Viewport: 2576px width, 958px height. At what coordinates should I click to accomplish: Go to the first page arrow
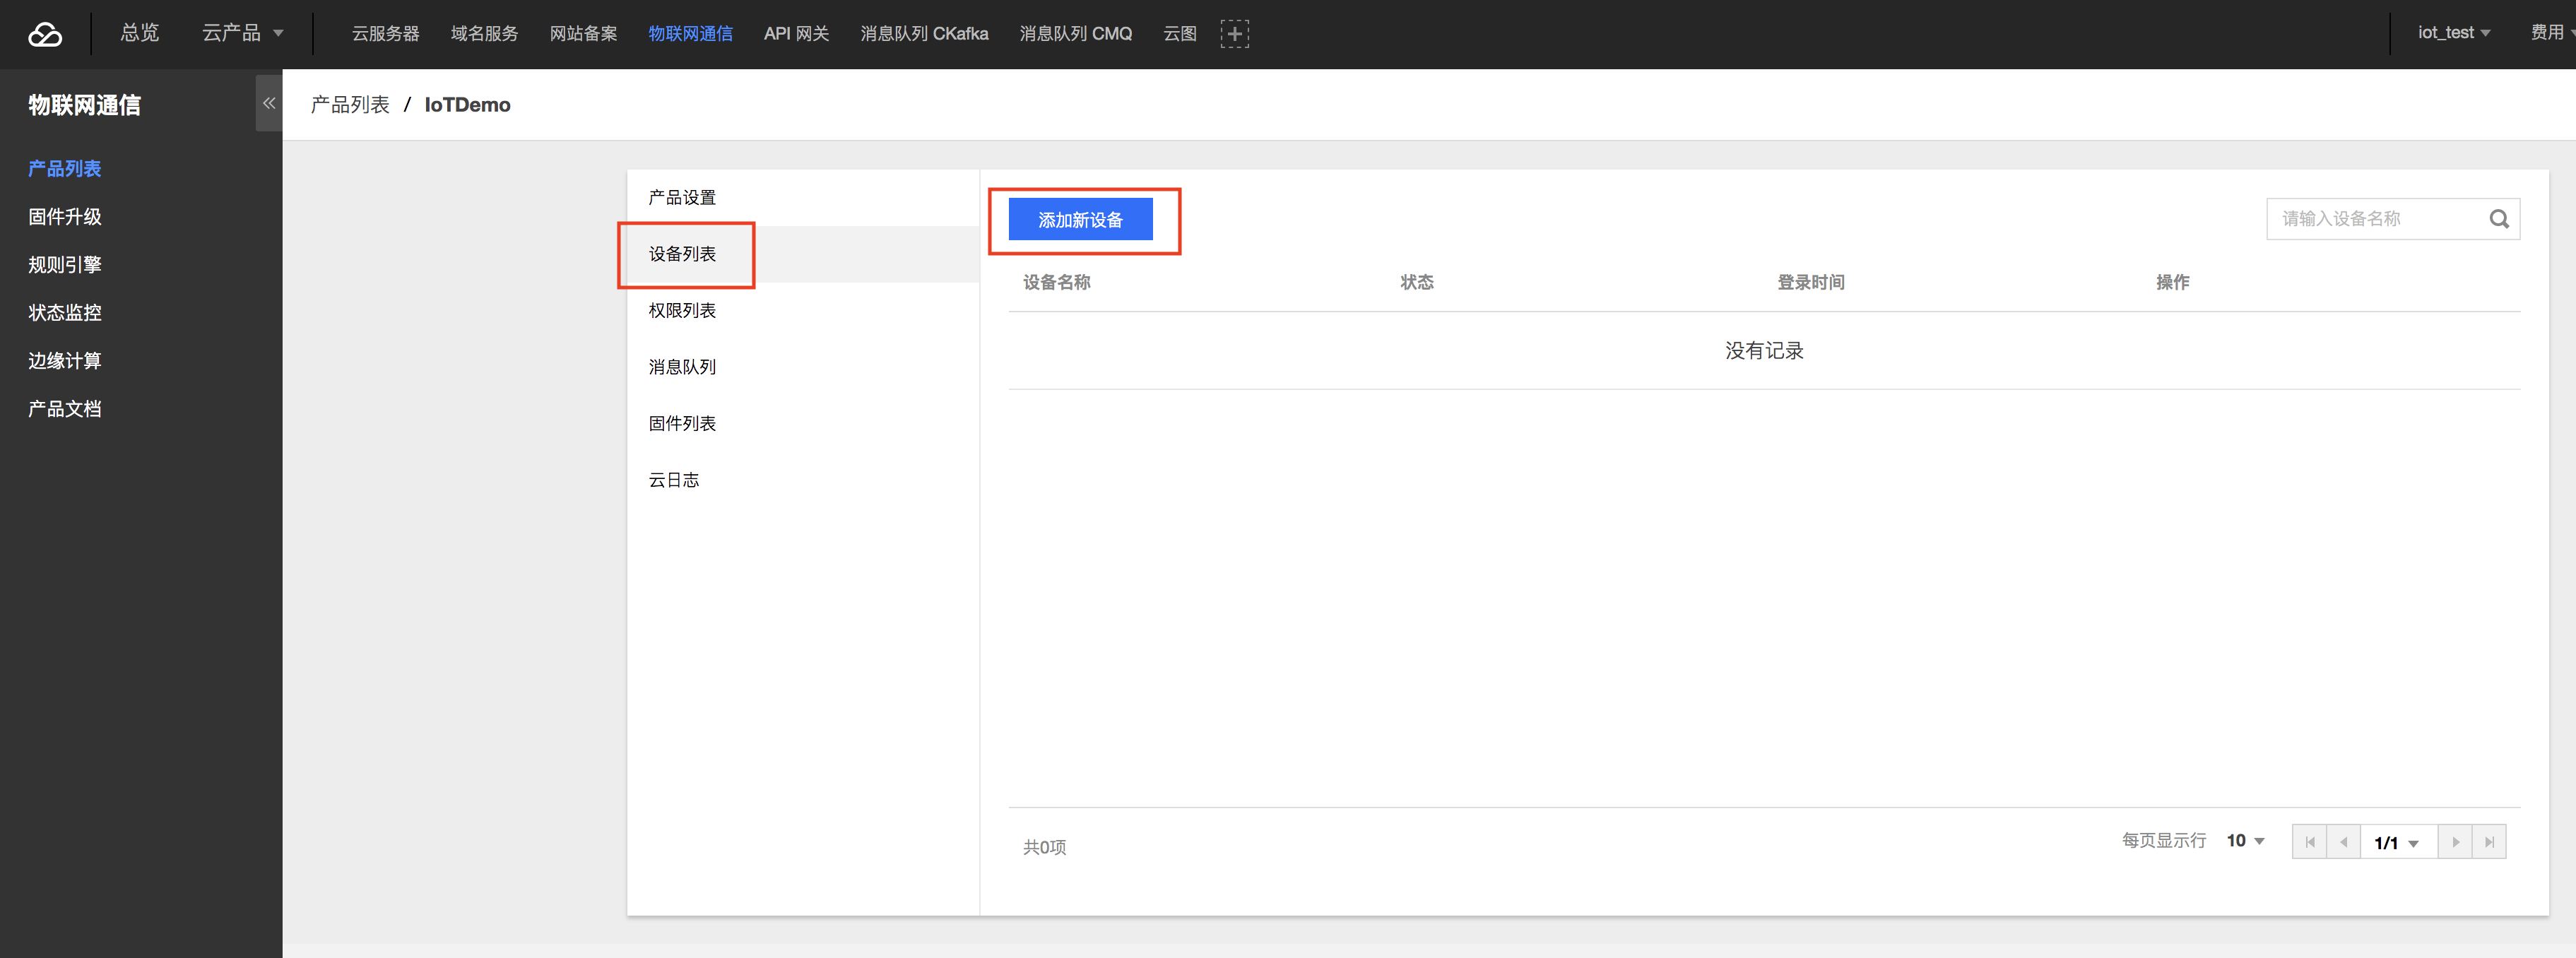2309,842
